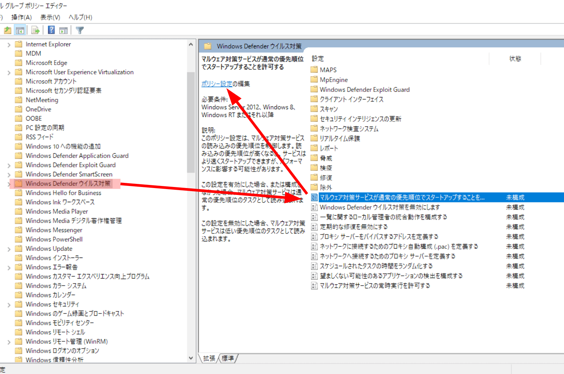
Task: Select 望ましくない可能性のあるアプリケーションの検出を構成する policy
Action: coord(391,276)
